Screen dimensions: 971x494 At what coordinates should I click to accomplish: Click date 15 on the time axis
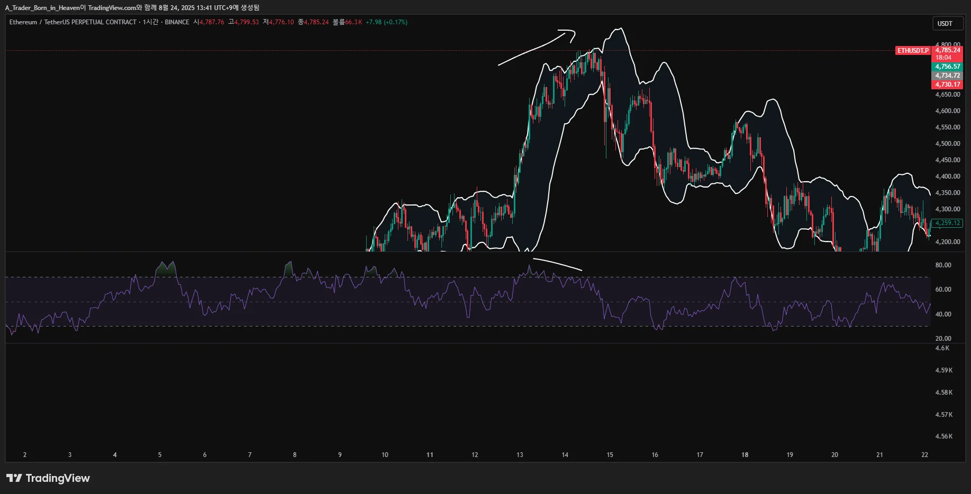point(610,455)
